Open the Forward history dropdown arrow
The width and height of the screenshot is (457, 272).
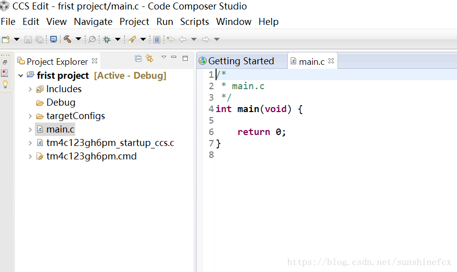(x=217, y=39)
